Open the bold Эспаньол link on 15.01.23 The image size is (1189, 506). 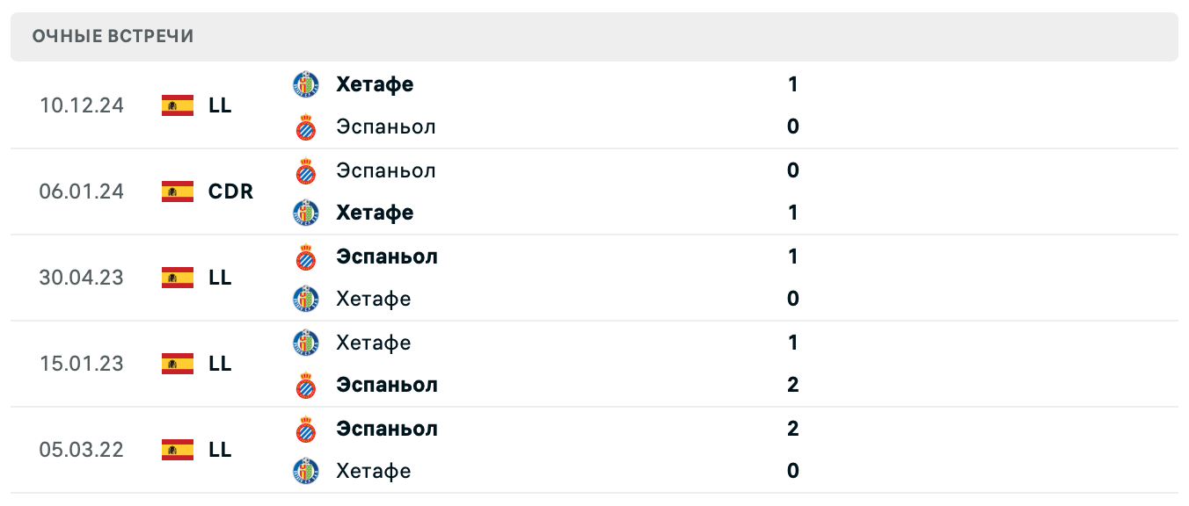387,385
